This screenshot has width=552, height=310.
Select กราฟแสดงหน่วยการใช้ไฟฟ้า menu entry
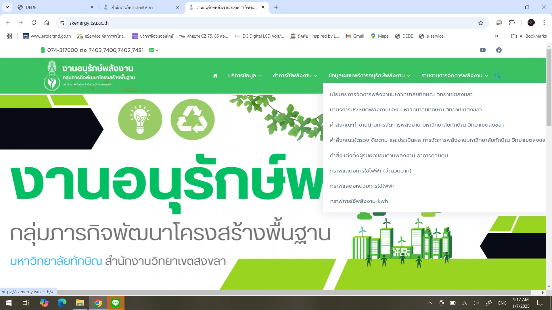tap(362, 186)
